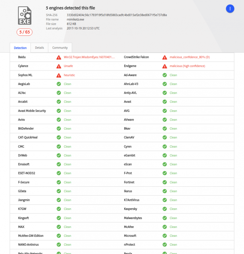Screen dimensions: 244x254
Task: Switch to the Details tab
Action: (39, 48)
